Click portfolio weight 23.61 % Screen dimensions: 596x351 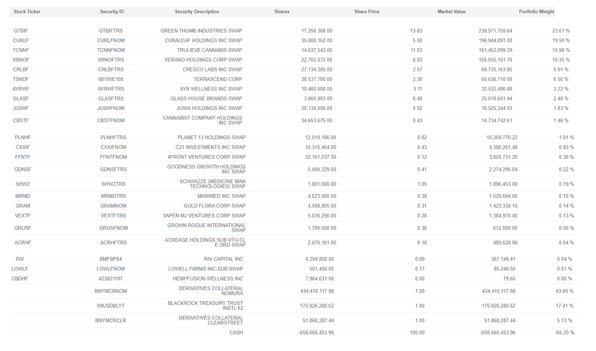coord(561,31)
